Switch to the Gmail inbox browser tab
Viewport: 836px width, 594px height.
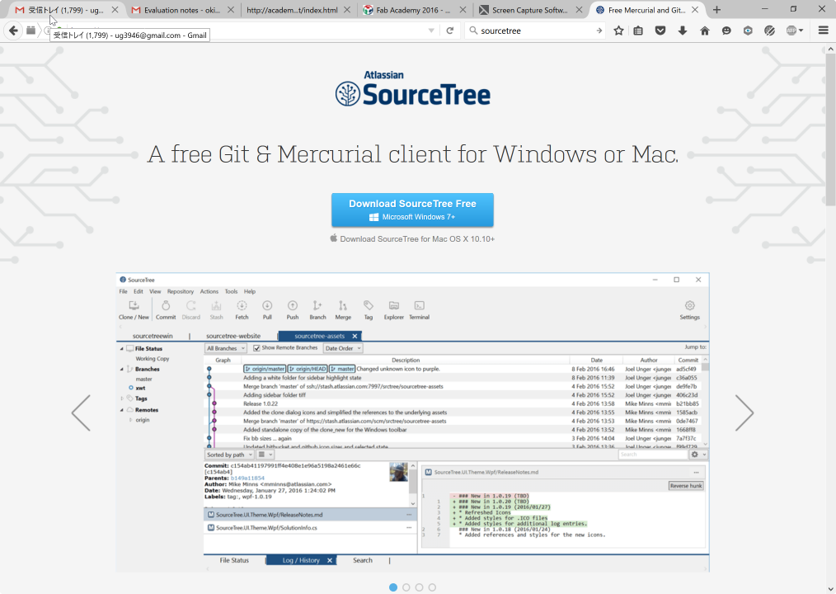(x=66, y=10)
